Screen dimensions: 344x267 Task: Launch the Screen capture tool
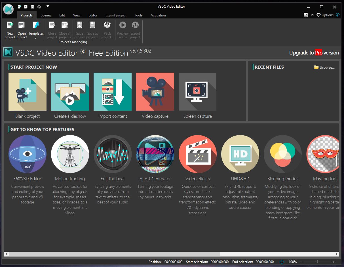pyautogui.click(x=198, y=92)
